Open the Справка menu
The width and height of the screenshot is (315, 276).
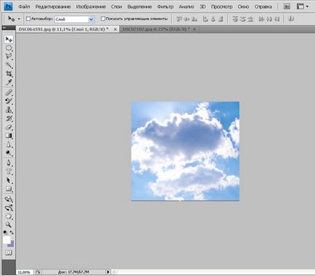pyautogui.click(x=263, y=7)
